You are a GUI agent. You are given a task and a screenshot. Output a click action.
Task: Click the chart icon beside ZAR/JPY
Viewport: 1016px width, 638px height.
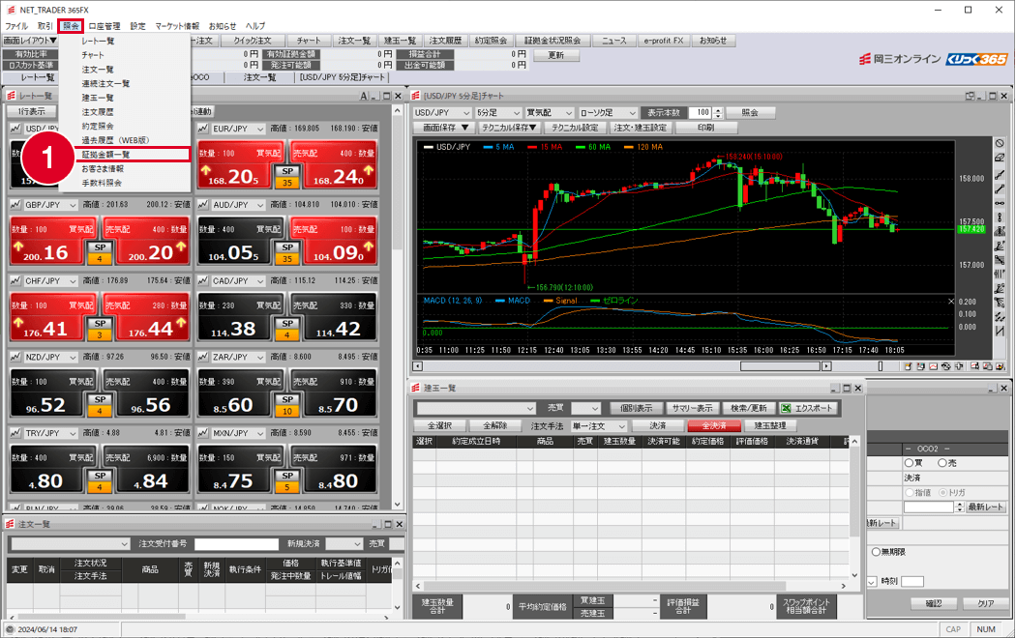pos(203,357)
